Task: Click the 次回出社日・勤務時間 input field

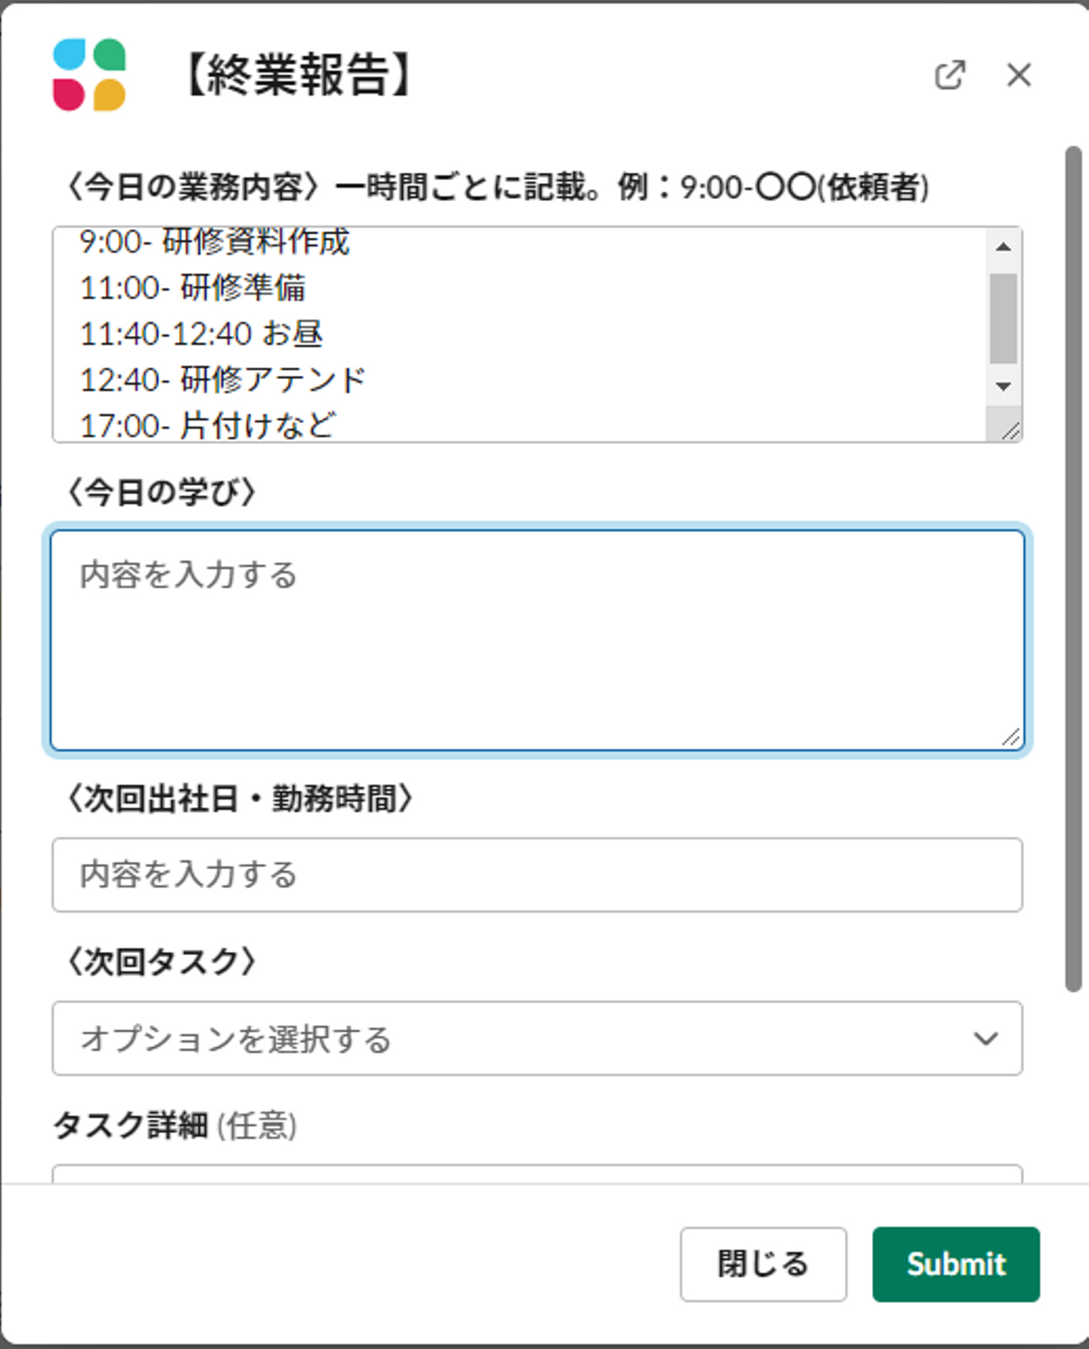Action: (537, 875)
